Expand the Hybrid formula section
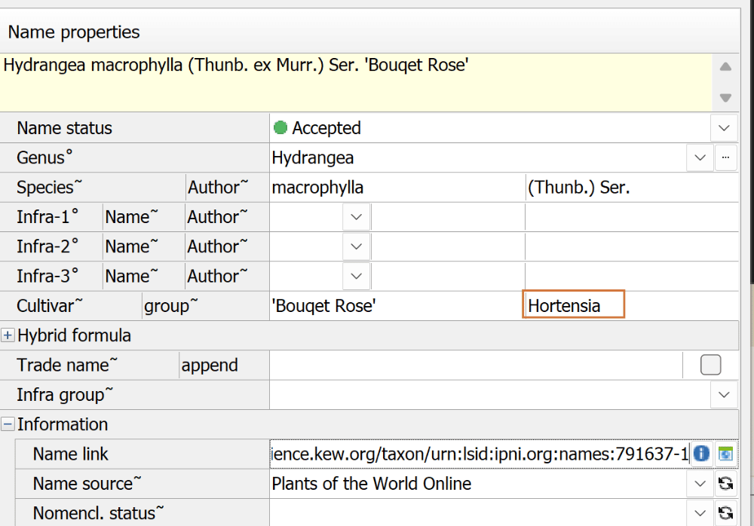 tap(8, 335)
